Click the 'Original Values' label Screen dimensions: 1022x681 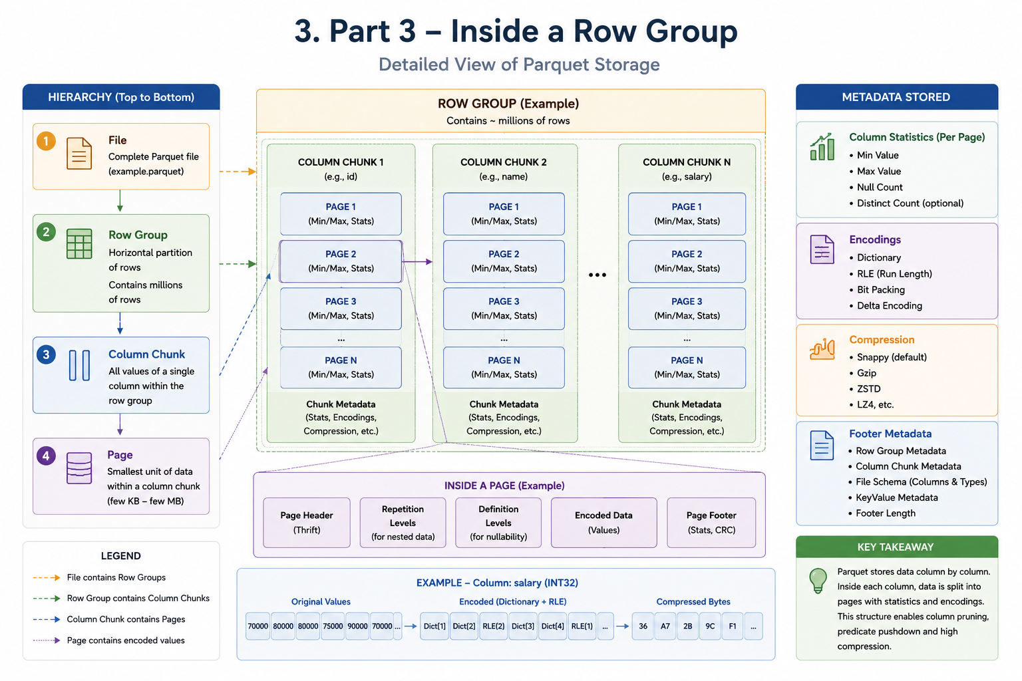coord(321,602)
